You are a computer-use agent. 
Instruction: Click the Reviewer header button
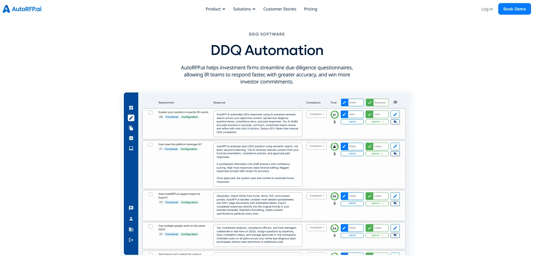(x=377, y=103)
